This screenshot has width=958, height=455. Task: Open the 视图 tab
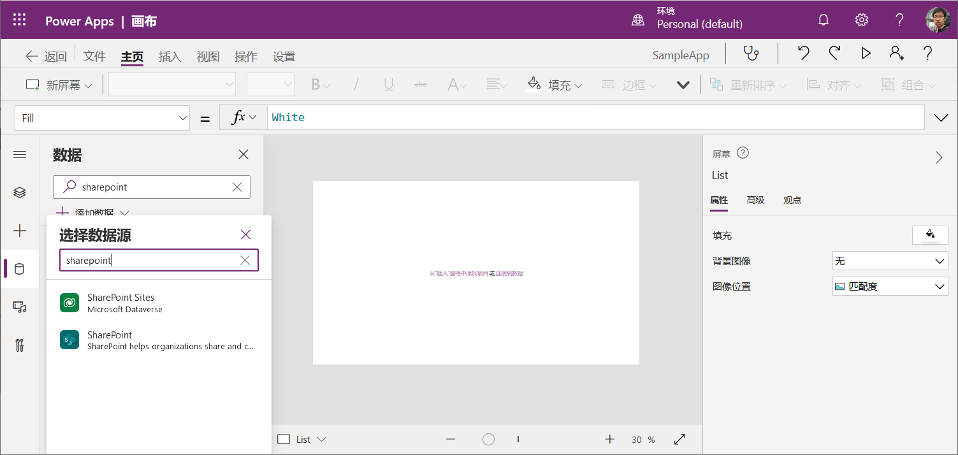coord(208,57)
